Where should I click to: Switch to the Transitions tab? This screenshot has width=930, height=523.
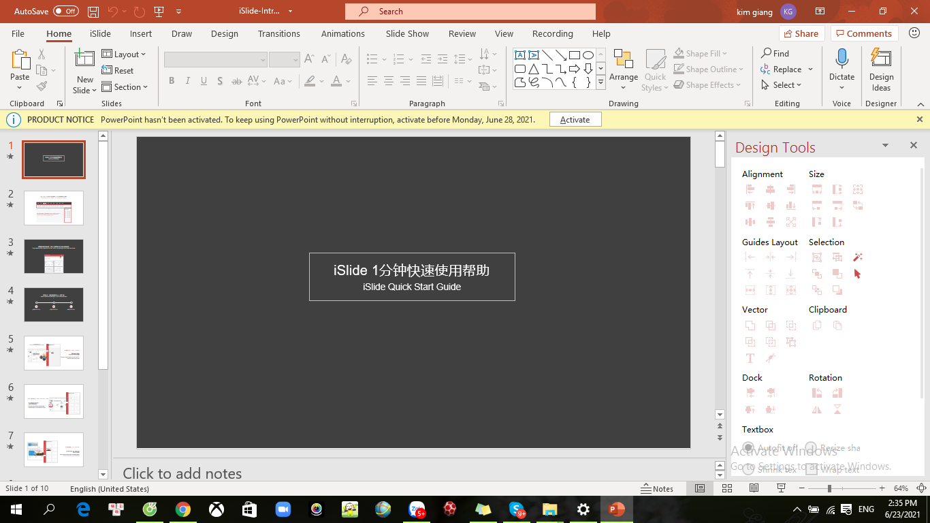(x=279, y=33)
